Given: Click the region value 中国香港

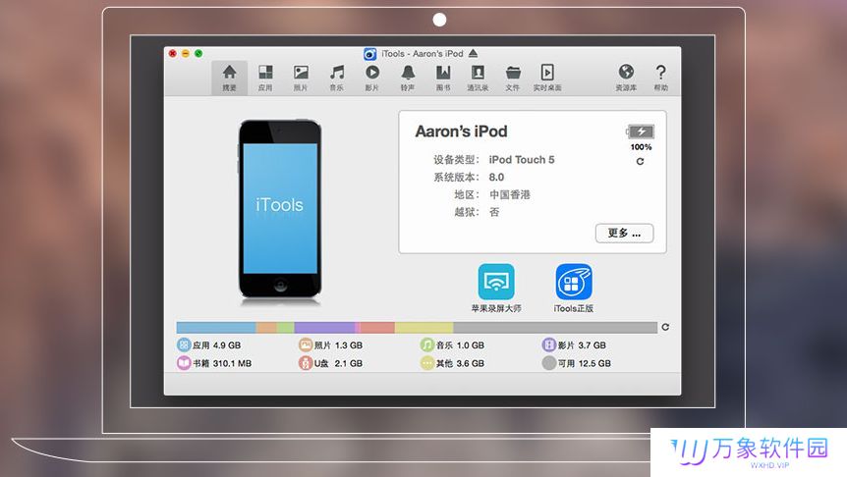Looking at the screenshot, I should pos(510,194).
